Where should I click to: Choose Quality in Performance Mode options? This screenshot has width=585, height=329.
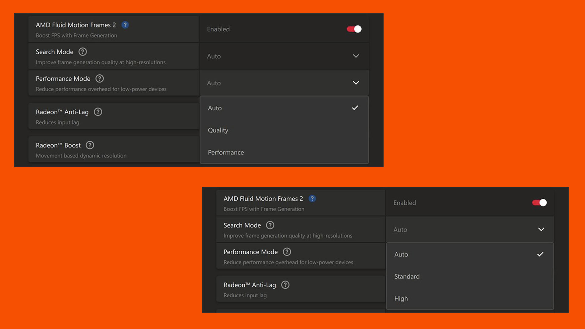(x=284, y=130)
